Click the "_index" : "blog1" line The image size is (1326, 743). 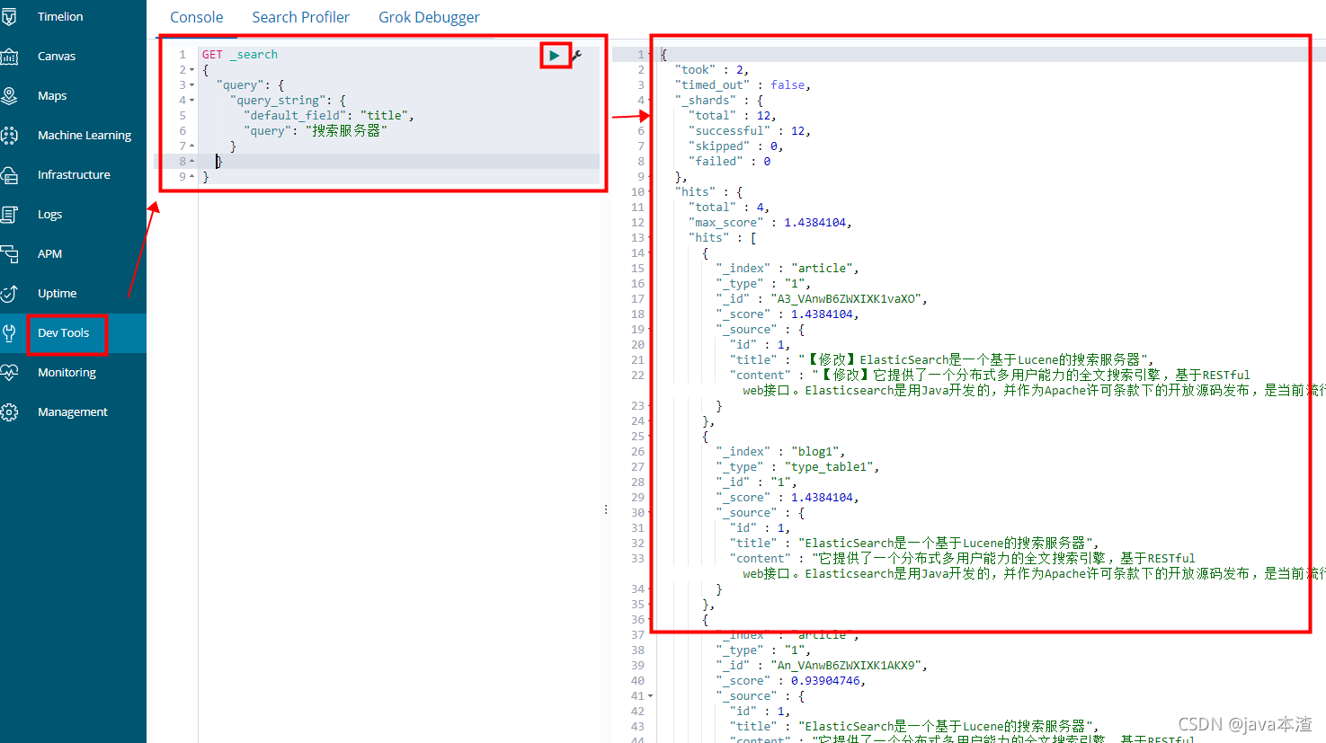coord(780,452)
